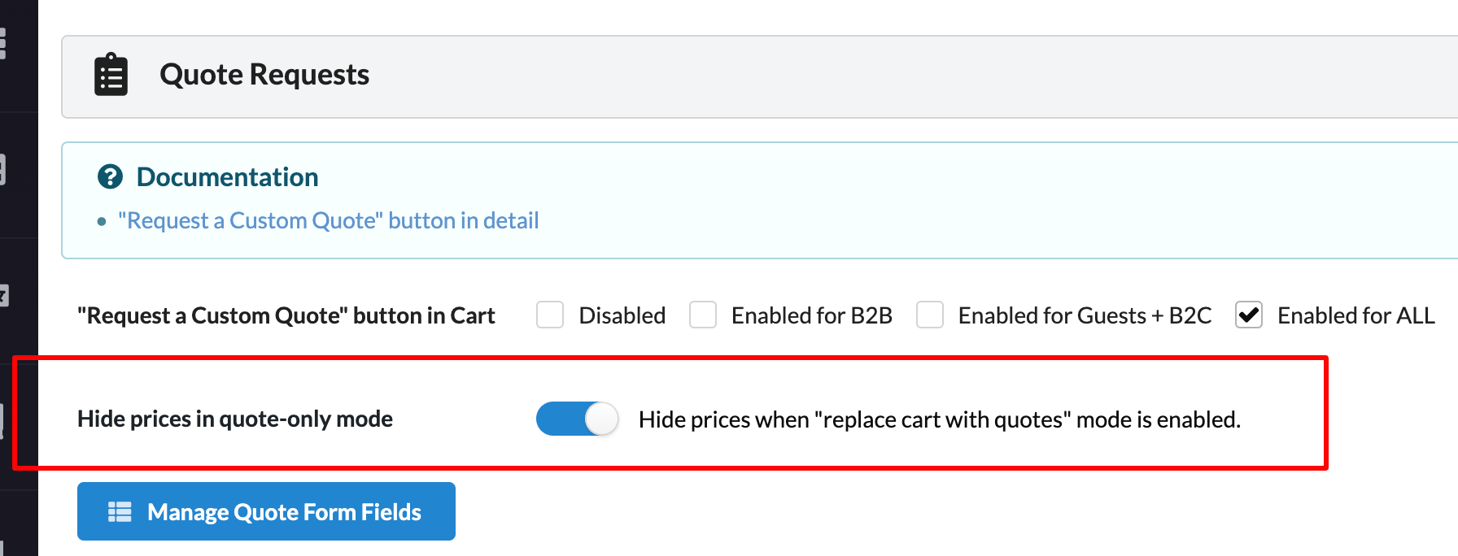Select the cut-off sidebar icon beside Quote Requests header

[3, 43]
